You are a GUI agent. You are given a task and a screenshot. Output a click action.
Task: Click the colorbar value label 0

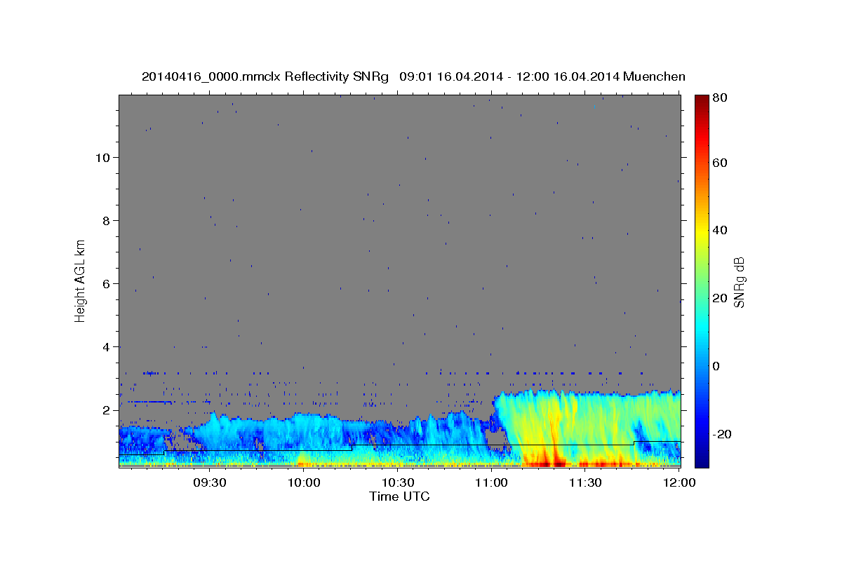716,366
